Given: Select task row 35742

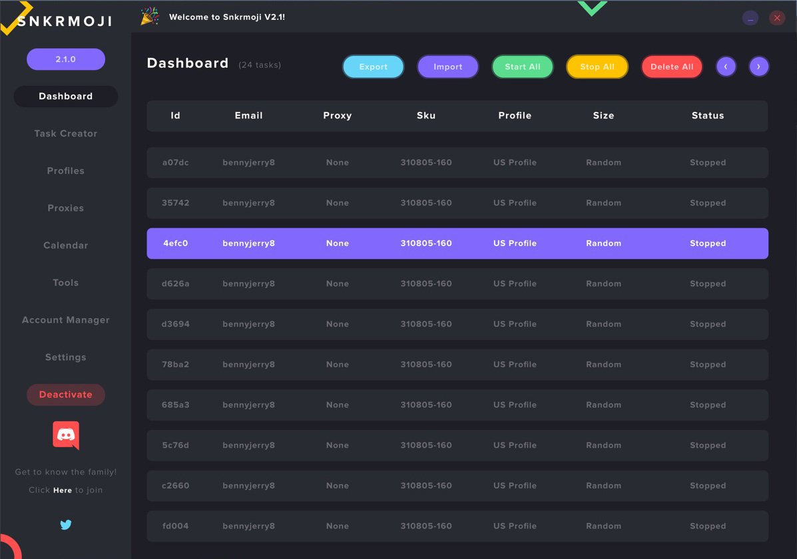Looking at the screenshot, I should click(x=457, y=203).
